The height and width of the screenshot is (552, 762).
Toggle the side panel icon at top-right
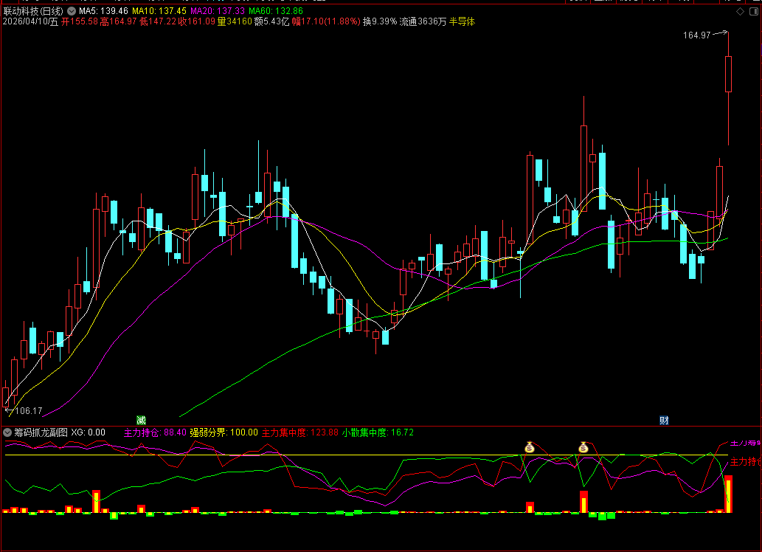[754, 11]
